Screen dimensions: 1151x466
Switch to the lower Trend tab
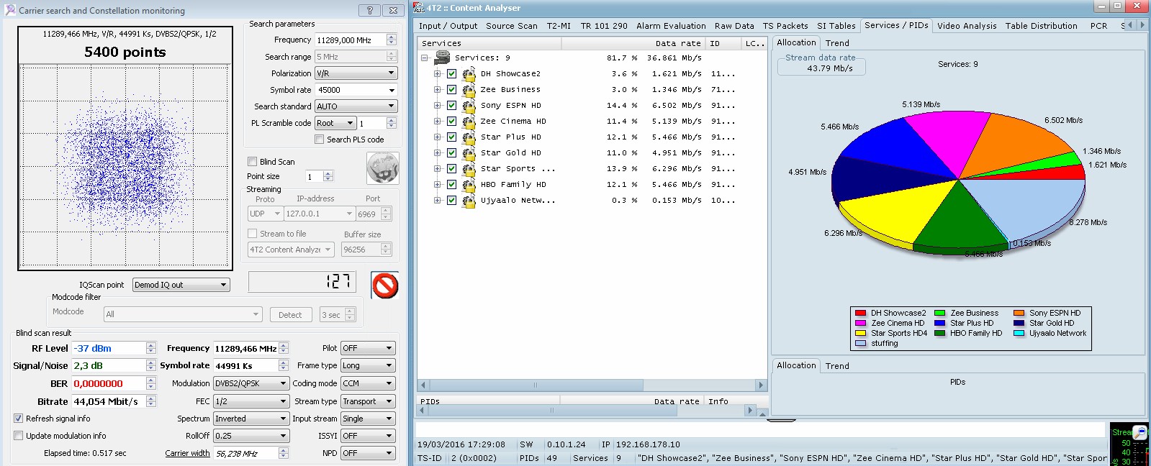837,366
